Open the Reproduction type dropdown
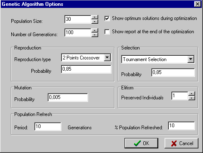Screen dimensions: 203x153 107,57
